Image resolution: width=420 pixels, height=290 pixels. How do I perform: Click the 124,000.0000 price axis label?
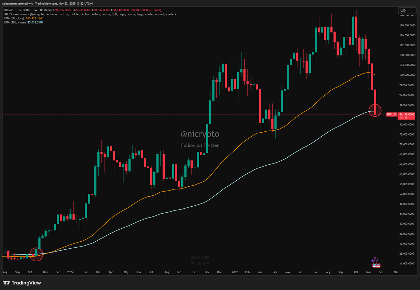coord(407,15)
